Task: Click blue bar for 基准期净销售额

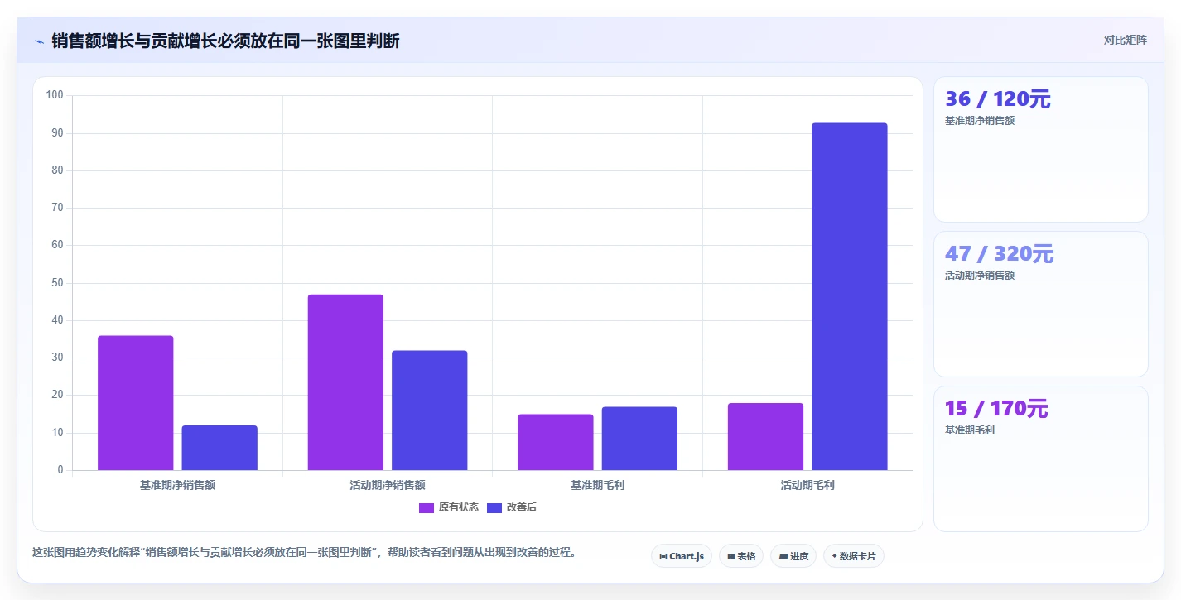Action: pyautogui.click(x=219, y=448)
